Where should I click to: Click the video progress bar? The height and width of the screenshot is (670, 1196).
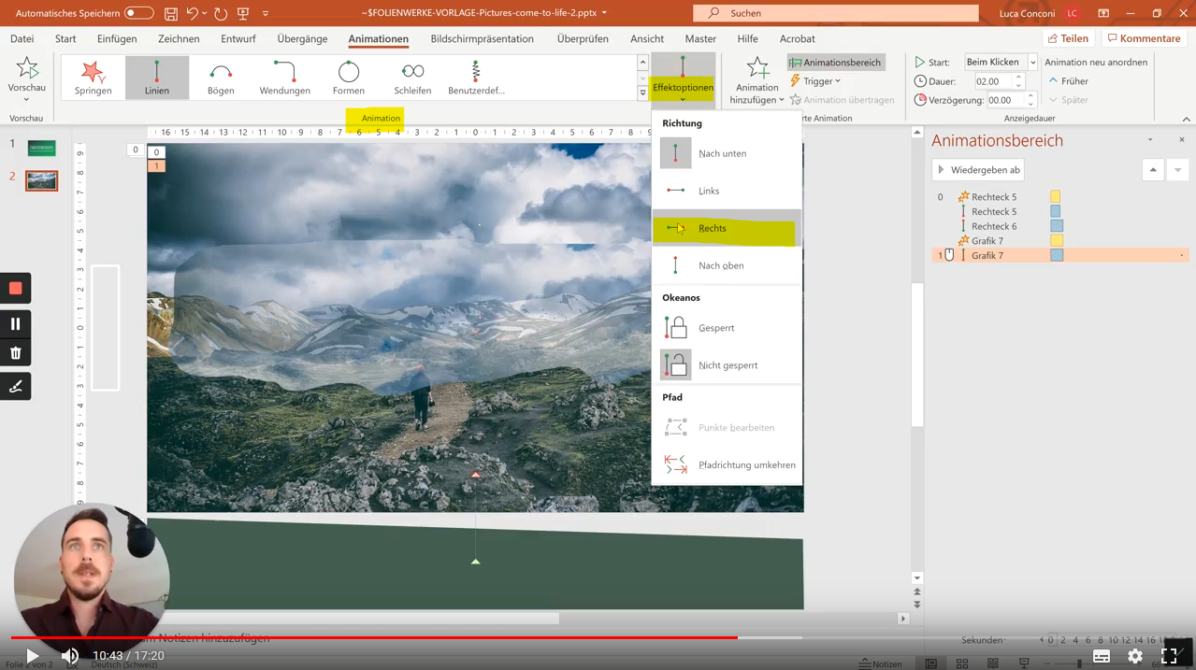tap(598, 638)
